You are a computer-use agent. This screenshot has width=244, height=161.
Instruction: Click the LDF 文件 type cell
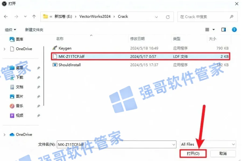pos(180,57)
